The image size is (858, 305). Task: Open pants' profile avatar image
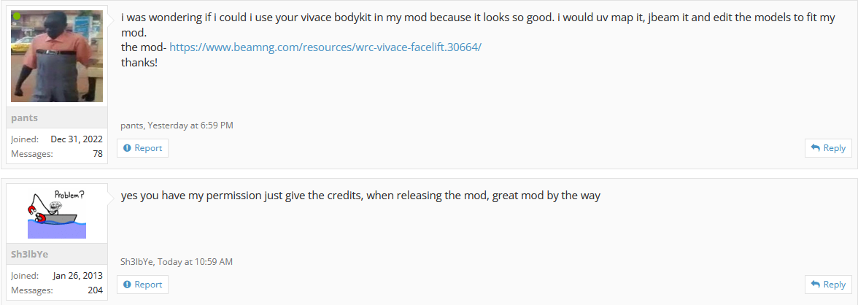pos(57,56)
